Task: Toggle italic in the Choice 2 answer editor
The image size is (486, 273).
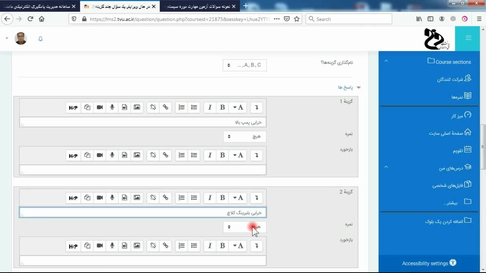Action: 210,198
